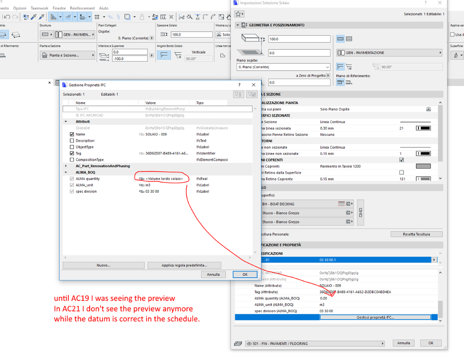This screenshot has height=359, width=464.
Task: Toggle the Name attribute checkbox
Action: 72,134
